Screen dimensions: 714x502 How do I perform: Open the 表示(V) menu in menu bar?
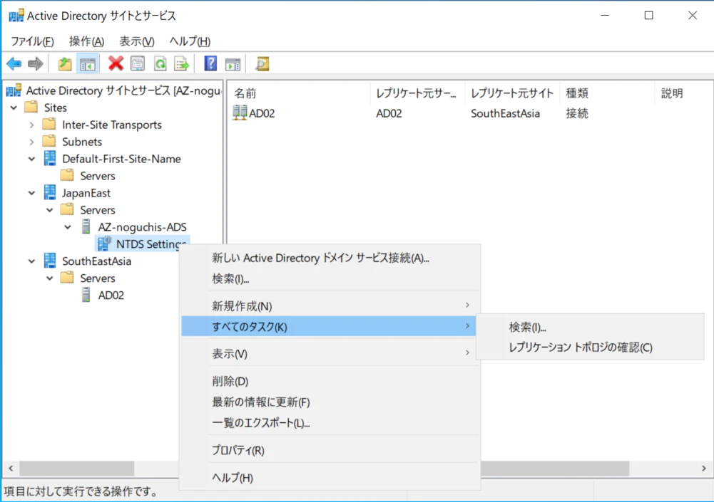137,41
